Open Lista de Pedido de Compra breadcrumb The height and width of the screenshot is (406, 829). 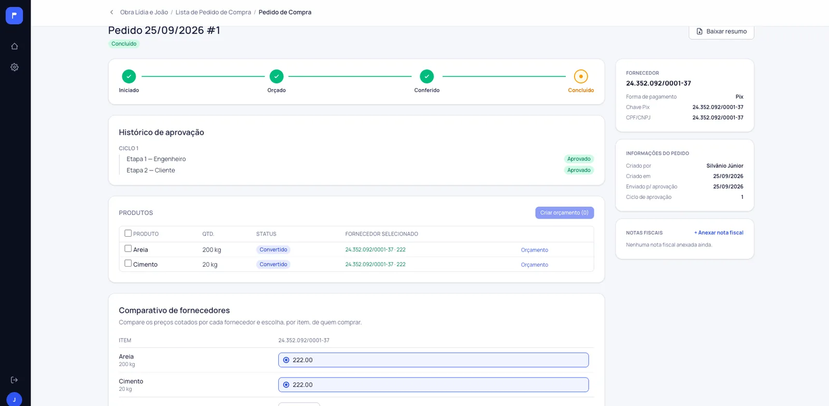tap(213, 12)
